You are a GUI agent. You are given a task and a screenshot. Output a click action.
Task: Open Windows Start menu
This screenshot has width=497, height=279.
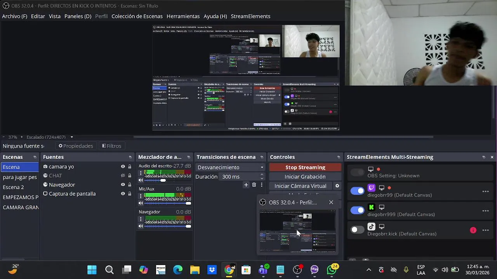tap(92, 270)
